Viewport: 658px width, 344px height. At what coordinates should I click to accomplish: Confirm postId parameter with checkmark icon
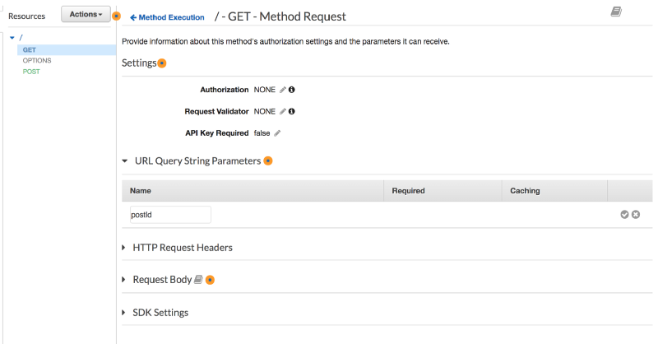click(x=624, y=215)
